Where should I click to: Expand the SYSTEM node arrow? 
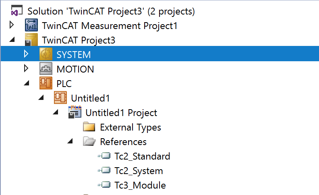pos(26,54)
